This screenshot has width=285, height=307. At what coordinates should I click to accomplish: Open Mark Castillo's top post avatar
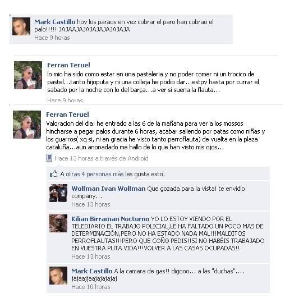pyautogui.click(x=21, y=26)
